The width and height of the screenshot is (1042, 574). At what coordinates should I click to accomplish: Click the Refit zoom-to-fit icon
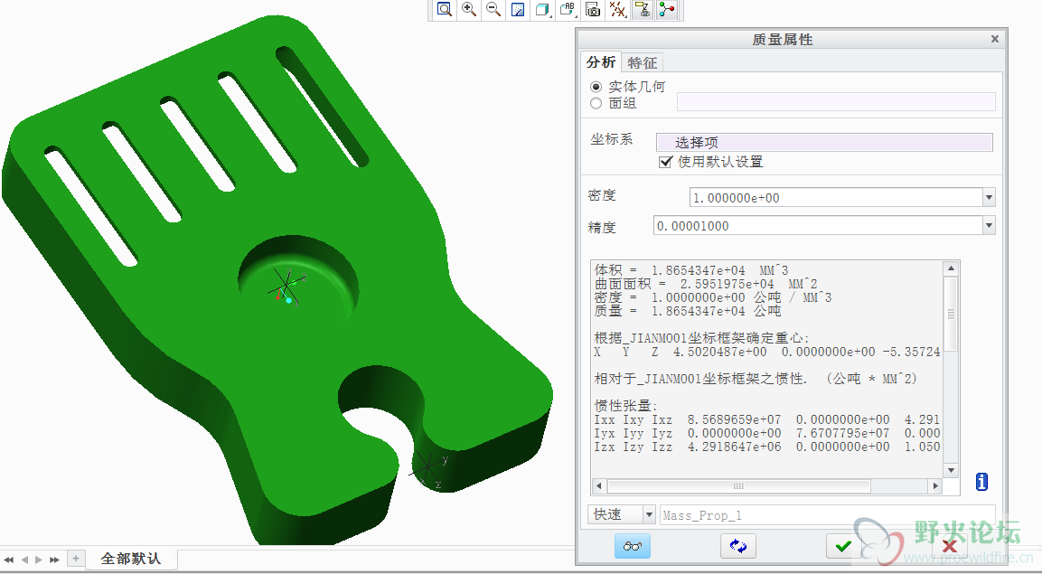[x=444, y=9]
